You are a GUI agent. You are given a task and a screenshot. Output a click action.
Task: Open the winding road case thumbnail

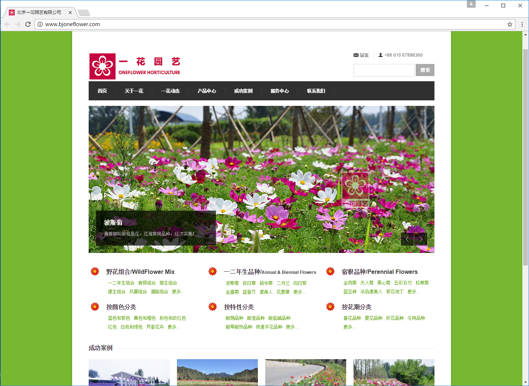pyautogui.click(x=305, y=372)
